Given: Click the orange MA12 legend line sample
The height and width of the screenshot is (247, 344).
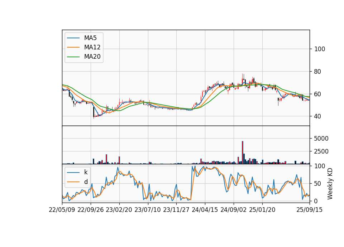Looking at the screenshot, I should 73,47.
